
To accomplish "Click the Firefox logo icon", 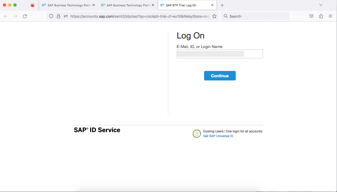I will coord(32,5).
